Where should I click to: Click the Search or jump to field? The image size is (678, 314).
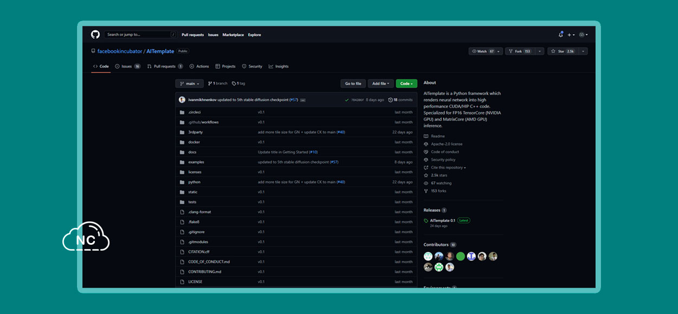[x=140, y=35]
